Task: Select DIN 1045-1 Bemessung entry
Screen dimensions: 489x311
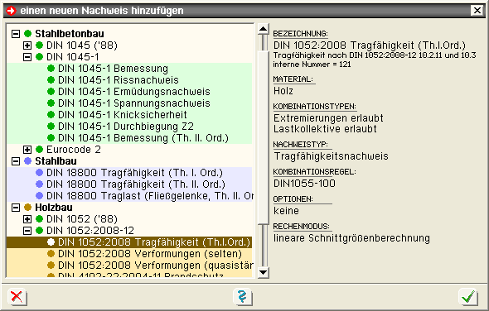Action: 129,69
